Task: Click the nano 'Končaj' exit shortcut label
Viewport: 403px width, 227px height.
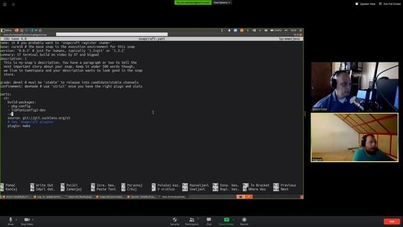Action: click(11, 189)
